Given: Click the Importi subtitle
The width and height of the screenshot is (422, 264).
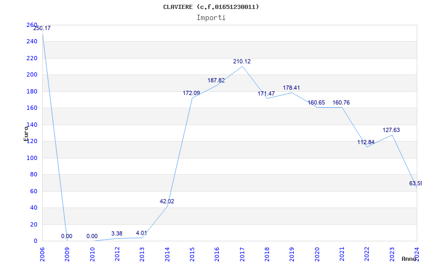Looking at the screenshot, I should [x=211, y=18].
